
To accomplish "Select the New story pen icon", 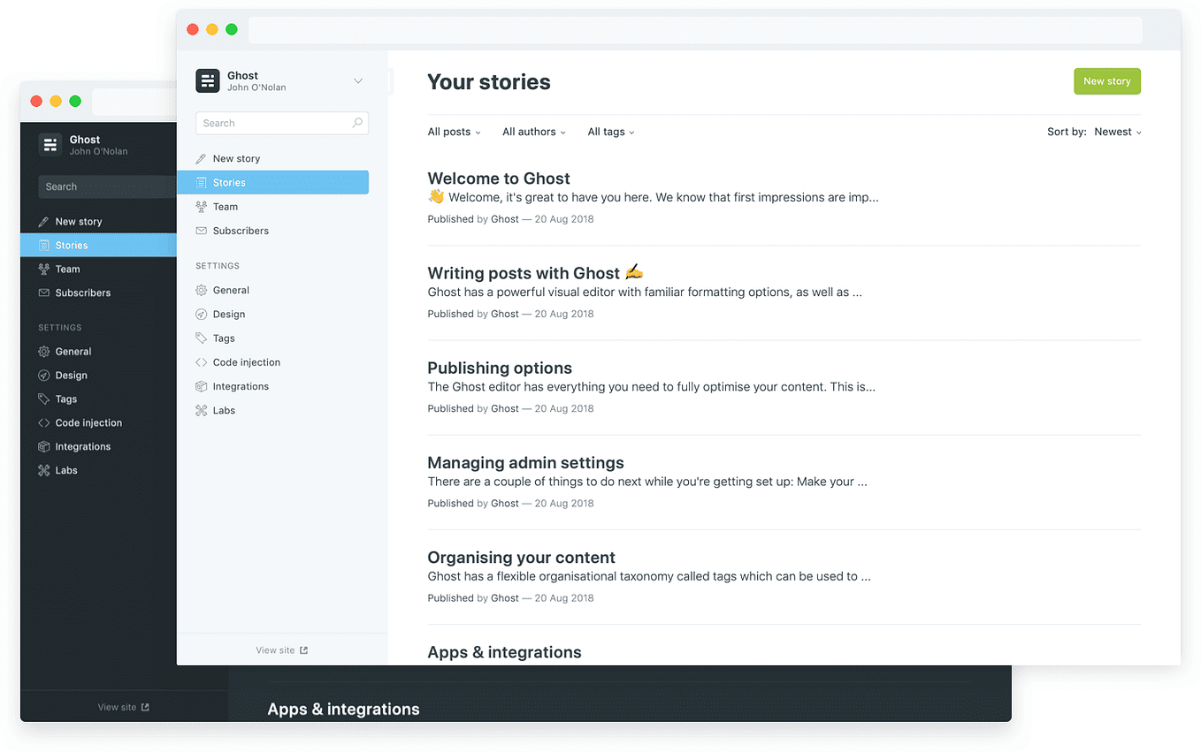I will pyautogui.click(x=200, y=158).
